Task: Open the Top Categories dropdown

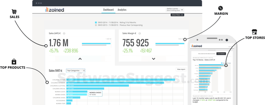Action: pyautogui.click(x=76, y=71)
